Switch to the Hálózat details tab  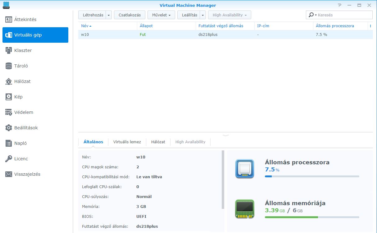tap(158, 142)
